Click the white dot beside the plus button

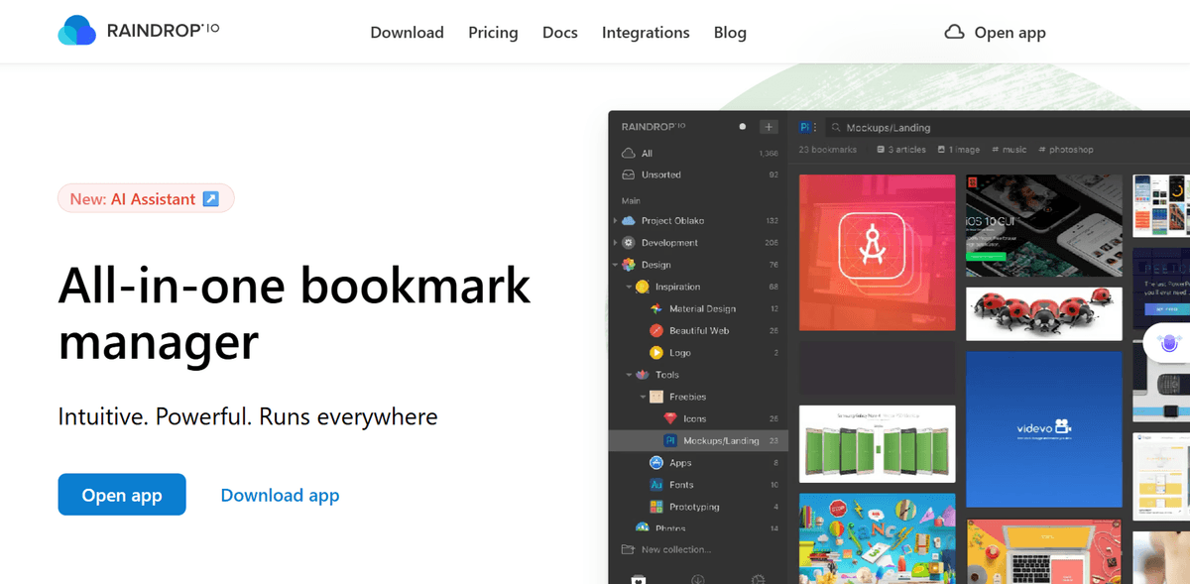pos(742,127)
